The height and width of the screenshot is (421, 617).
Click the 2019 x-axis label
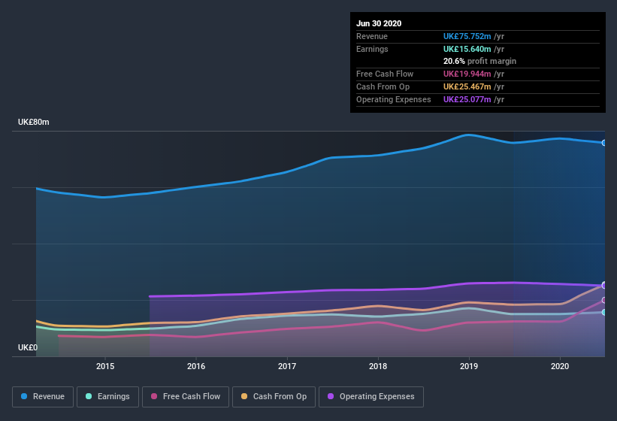click(x=469, y=366)
